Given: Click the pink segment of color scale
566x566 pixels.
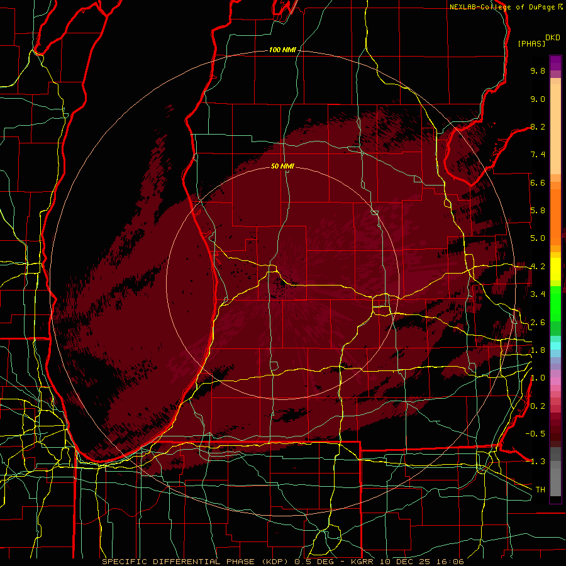Looking at the screenshot, I should click(x=555, y=381).
